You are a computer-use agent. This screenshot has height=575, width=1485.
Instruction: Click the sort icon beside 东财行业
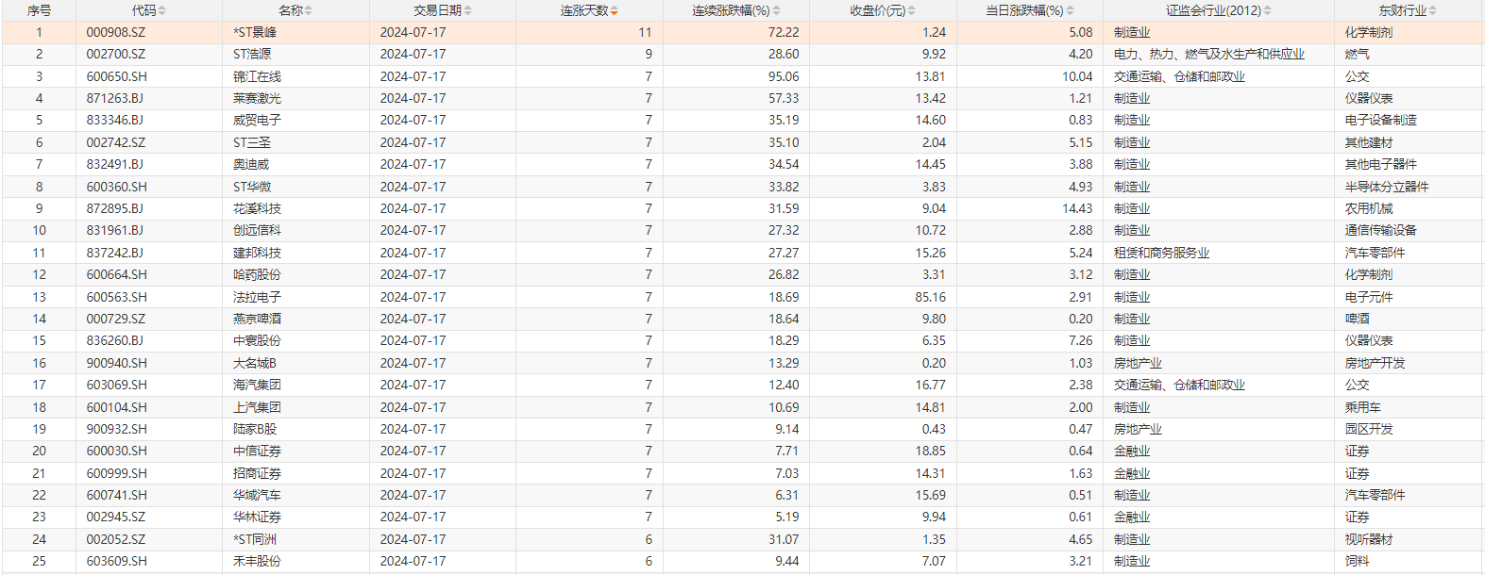coord(1432,11)
